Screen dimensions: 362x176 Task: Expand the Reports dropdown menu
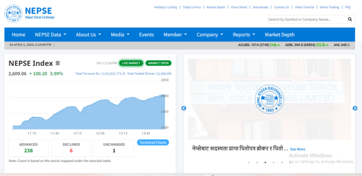(244, 34)
